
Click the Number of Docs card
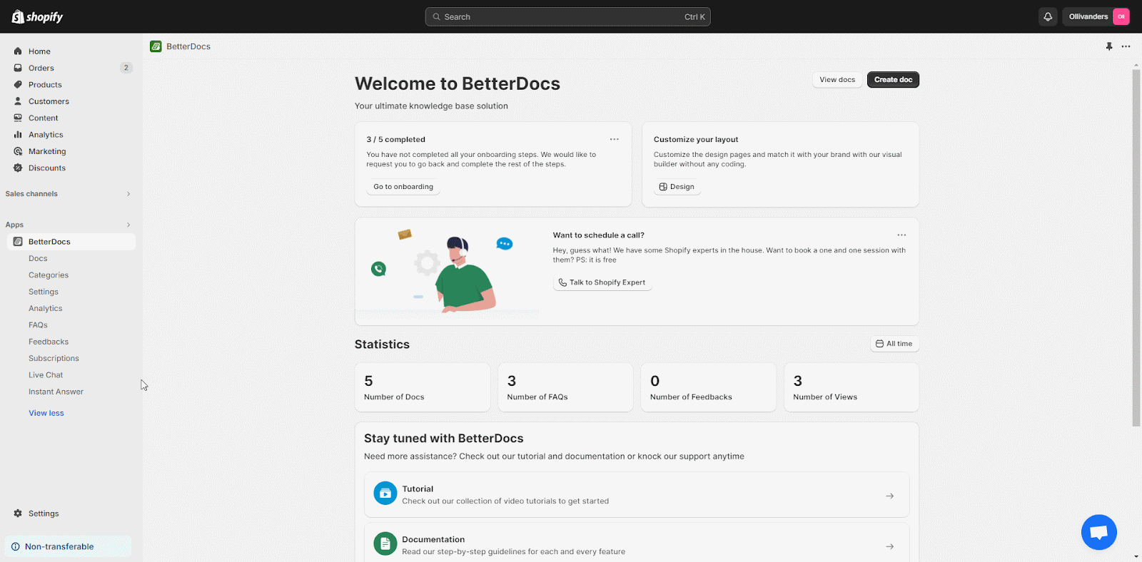[423, 387]
